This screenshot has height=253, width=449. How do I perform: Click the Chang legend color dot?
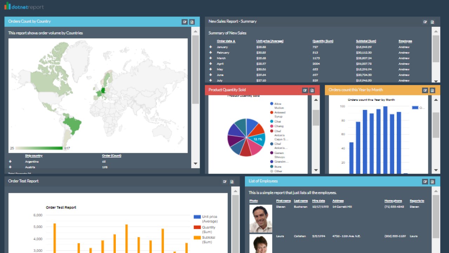tap(272, 126)
